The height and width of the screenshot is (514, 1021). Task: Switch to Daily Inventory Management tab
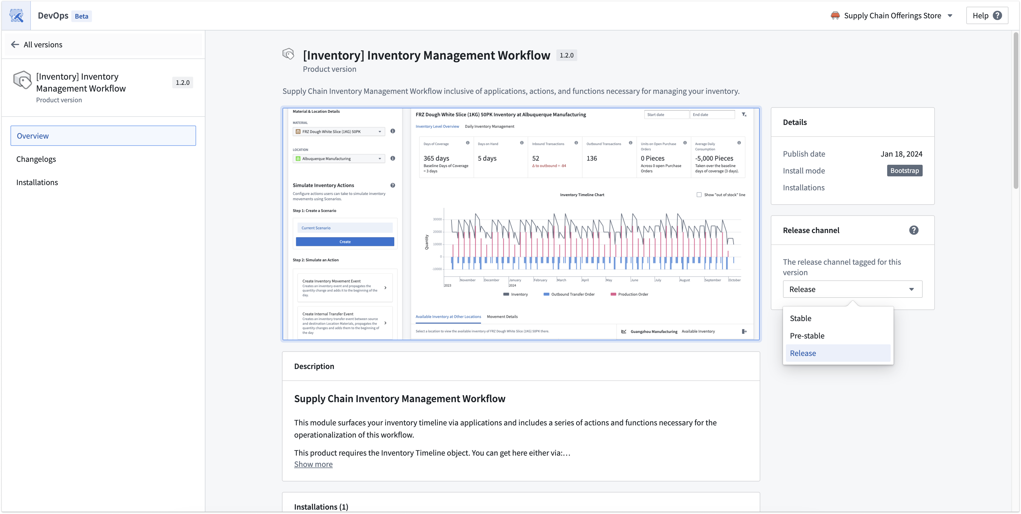tap(489, 127)
